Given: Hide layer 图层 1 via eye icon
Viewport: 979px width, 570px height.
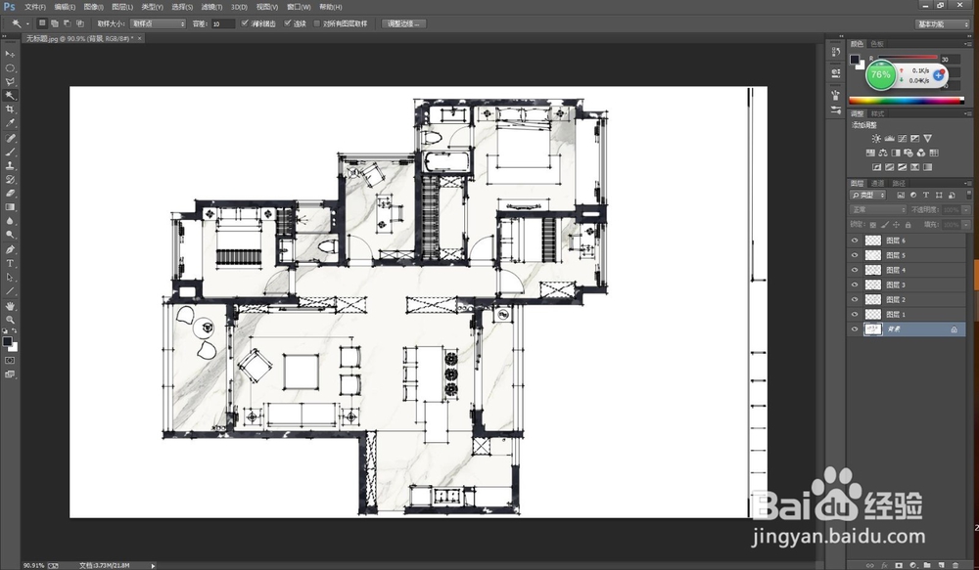Looking at the screenshot, I should click(855, 314).
